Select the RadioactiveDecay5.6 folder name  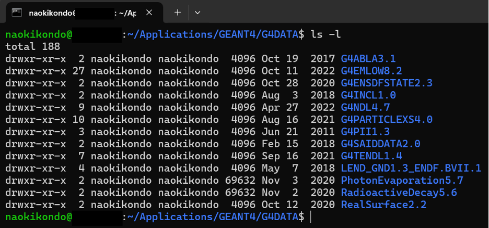pyautogui.click(x=399, y=193)
